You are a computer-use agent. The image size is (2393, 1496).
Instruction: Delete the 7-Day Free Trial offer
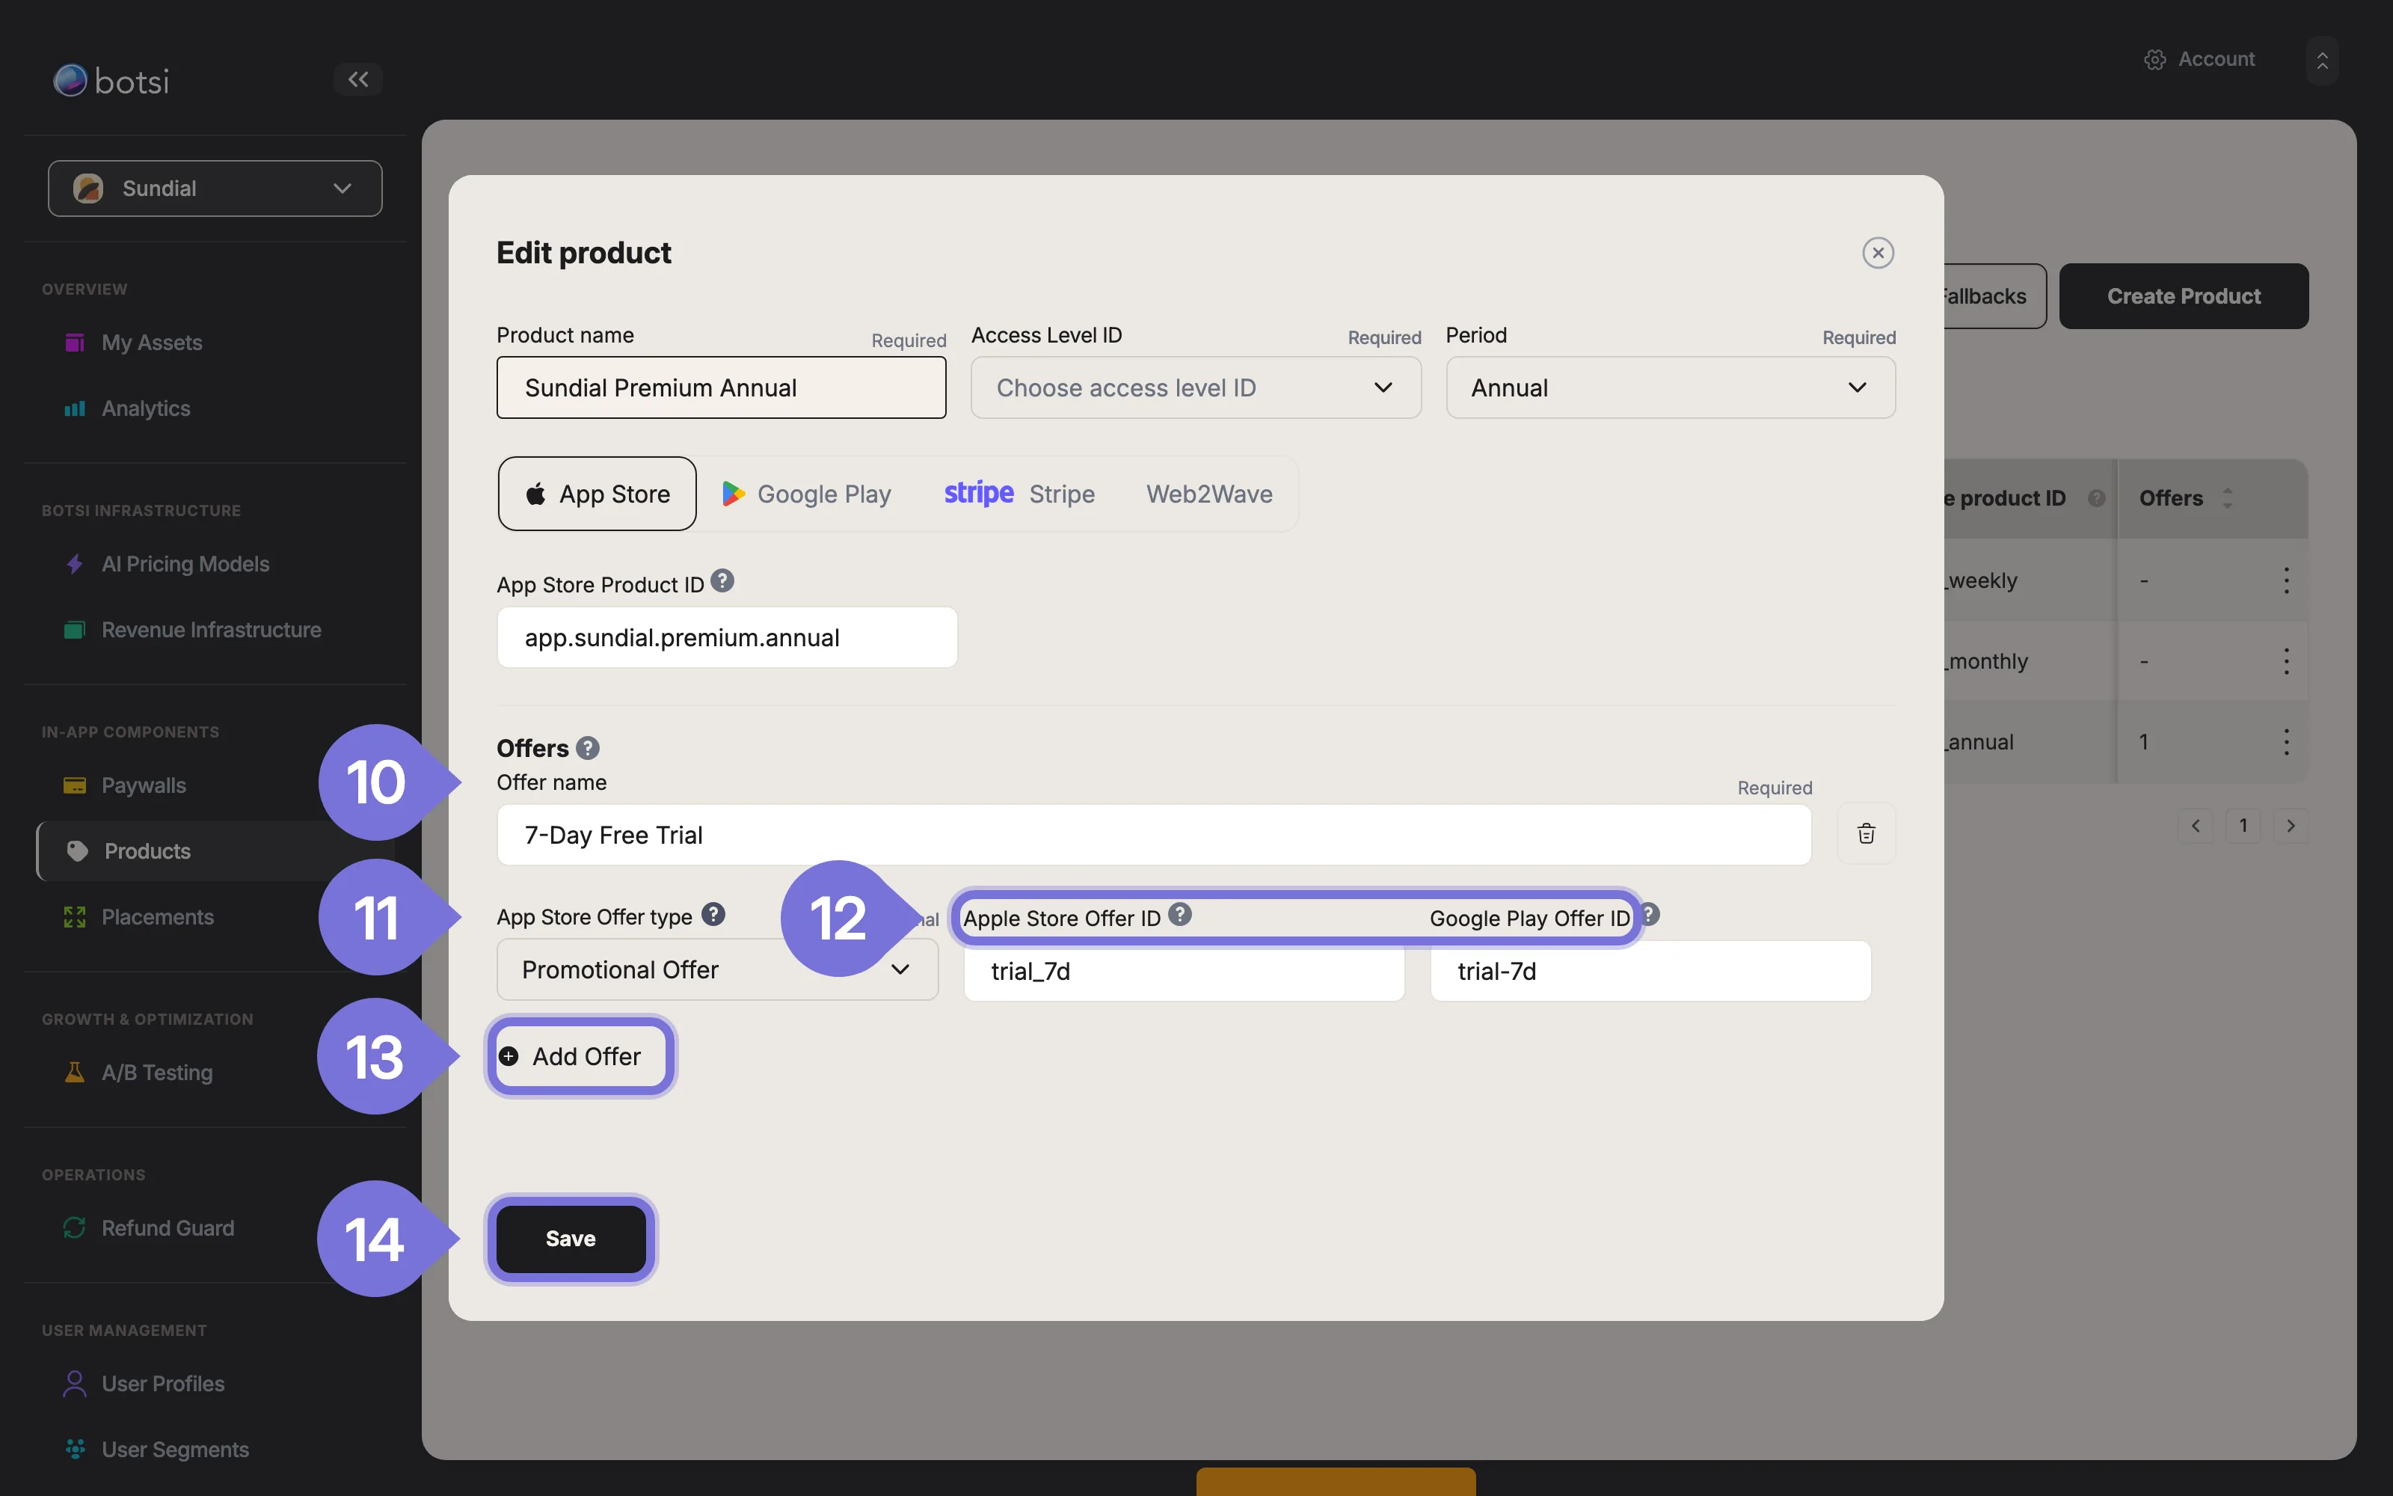click(1866, 834)
